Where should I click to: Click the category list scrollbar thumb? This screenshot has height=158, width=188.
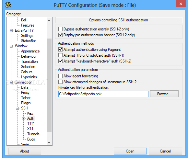coord(49,85)
